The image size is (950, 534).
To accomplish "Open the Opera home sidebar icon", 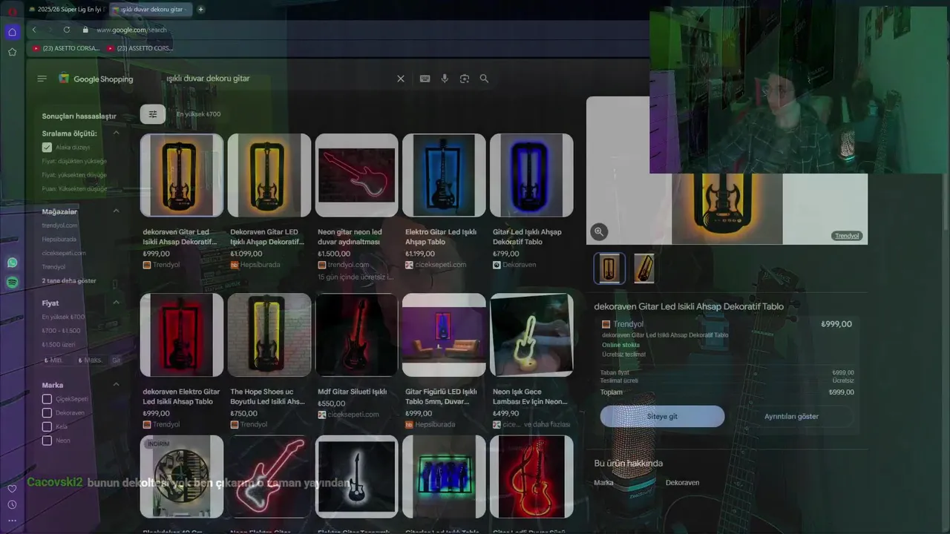I will point(12,32).
